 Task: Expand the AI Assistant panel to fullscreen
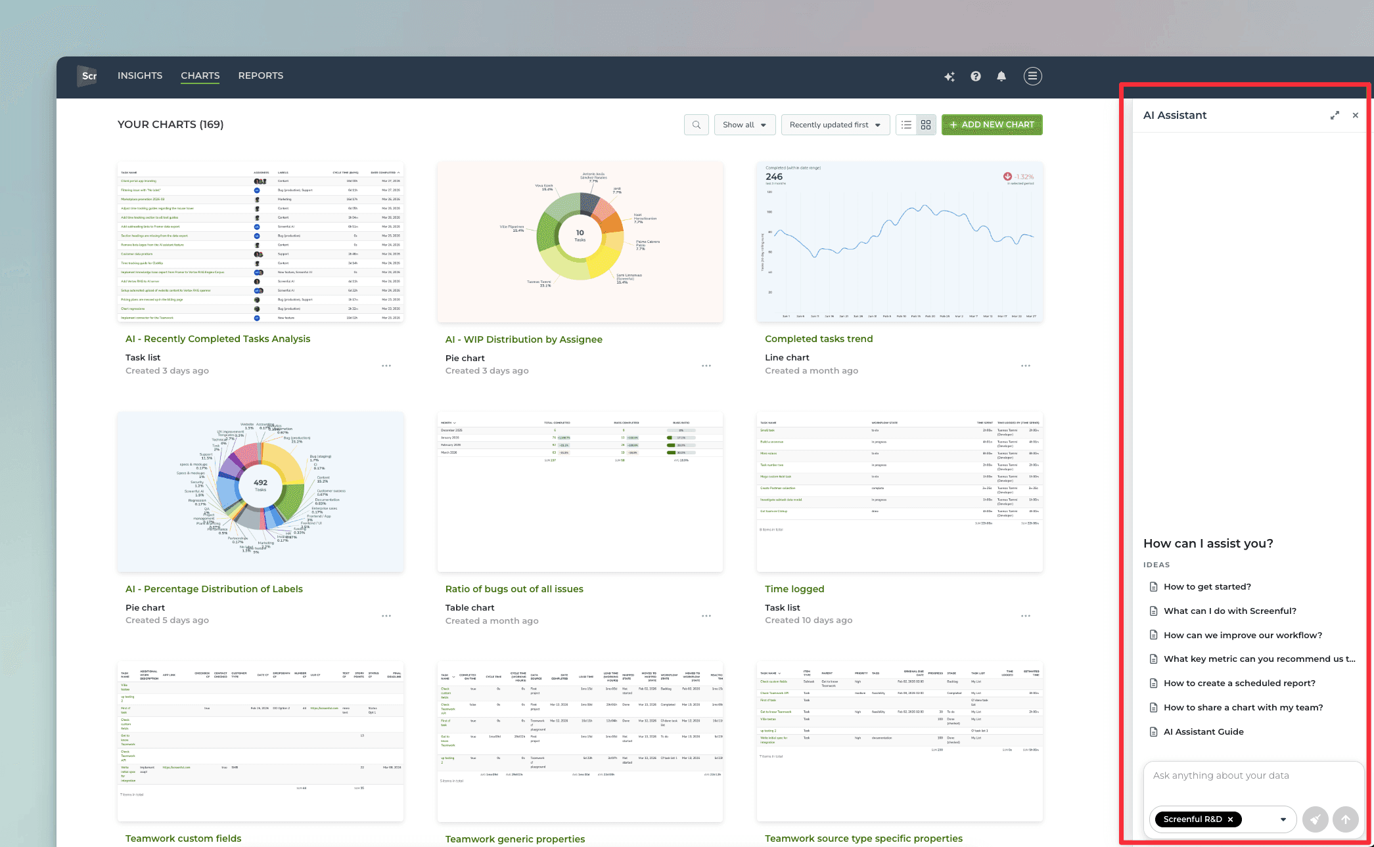1335,116
